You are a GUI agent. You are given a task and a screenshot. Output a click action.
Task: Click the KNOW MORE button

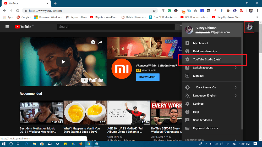point(148,77)
